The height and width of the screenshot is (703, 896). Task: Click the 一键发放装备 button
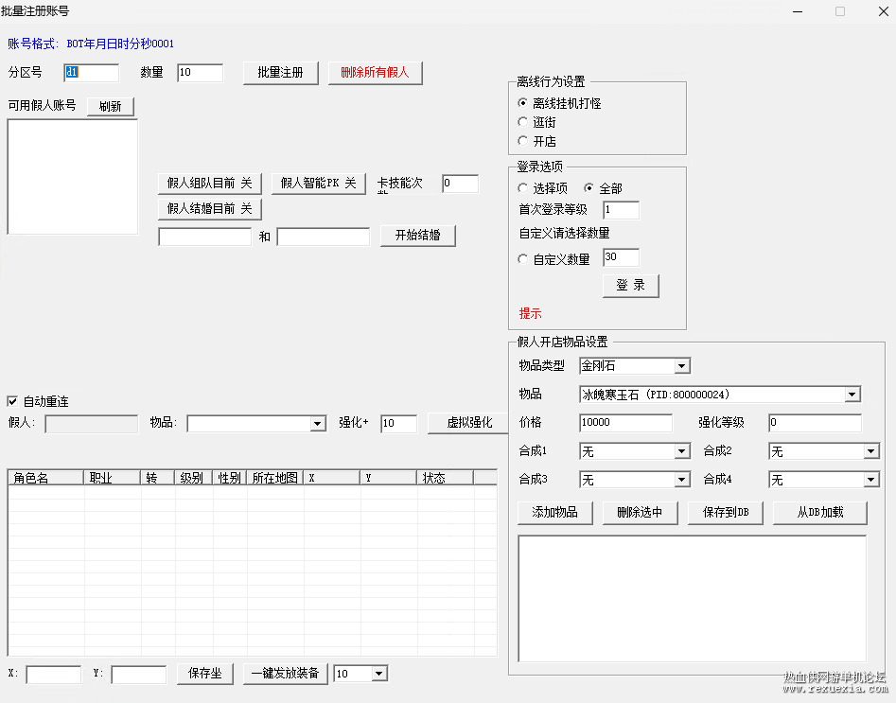285,674
